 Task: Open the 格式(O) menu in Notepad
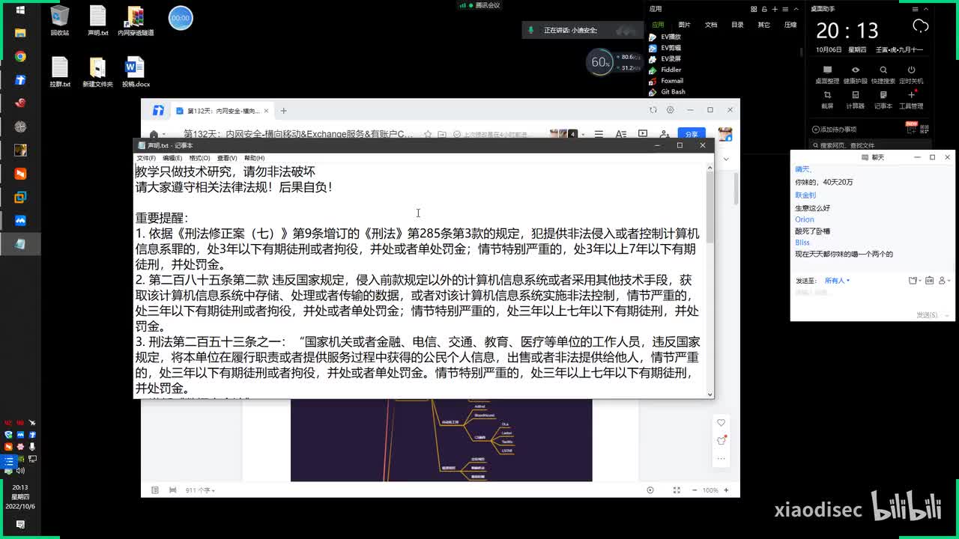coord(199,158)
